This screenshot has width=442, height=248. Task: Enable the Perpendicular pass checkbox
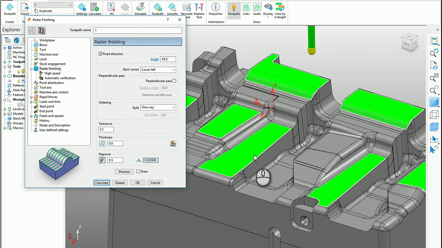(x=174, y=81)
